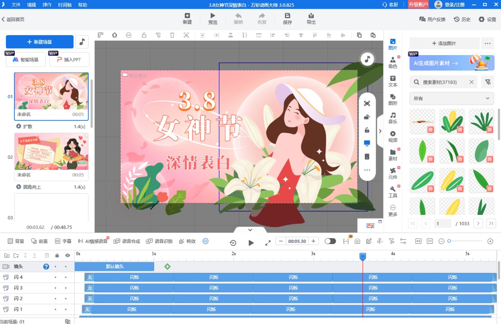Collapse the canvas with the down chevron

point(250,230)
